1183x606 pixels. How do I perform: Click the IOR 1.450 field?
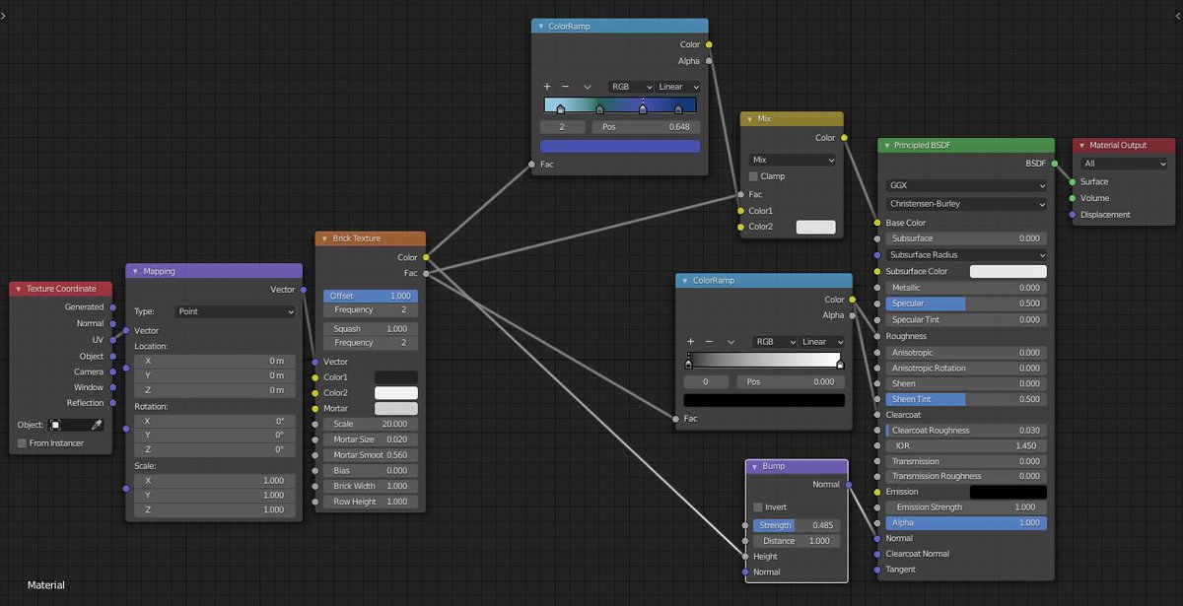[966, 446]
